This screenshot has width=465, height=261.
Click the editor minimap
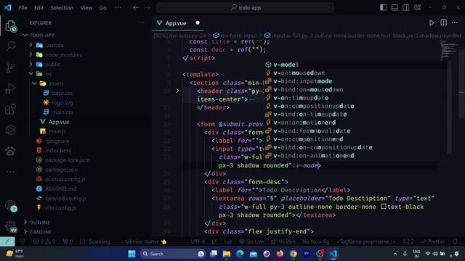pyautogui.click(x=449, y=50)
